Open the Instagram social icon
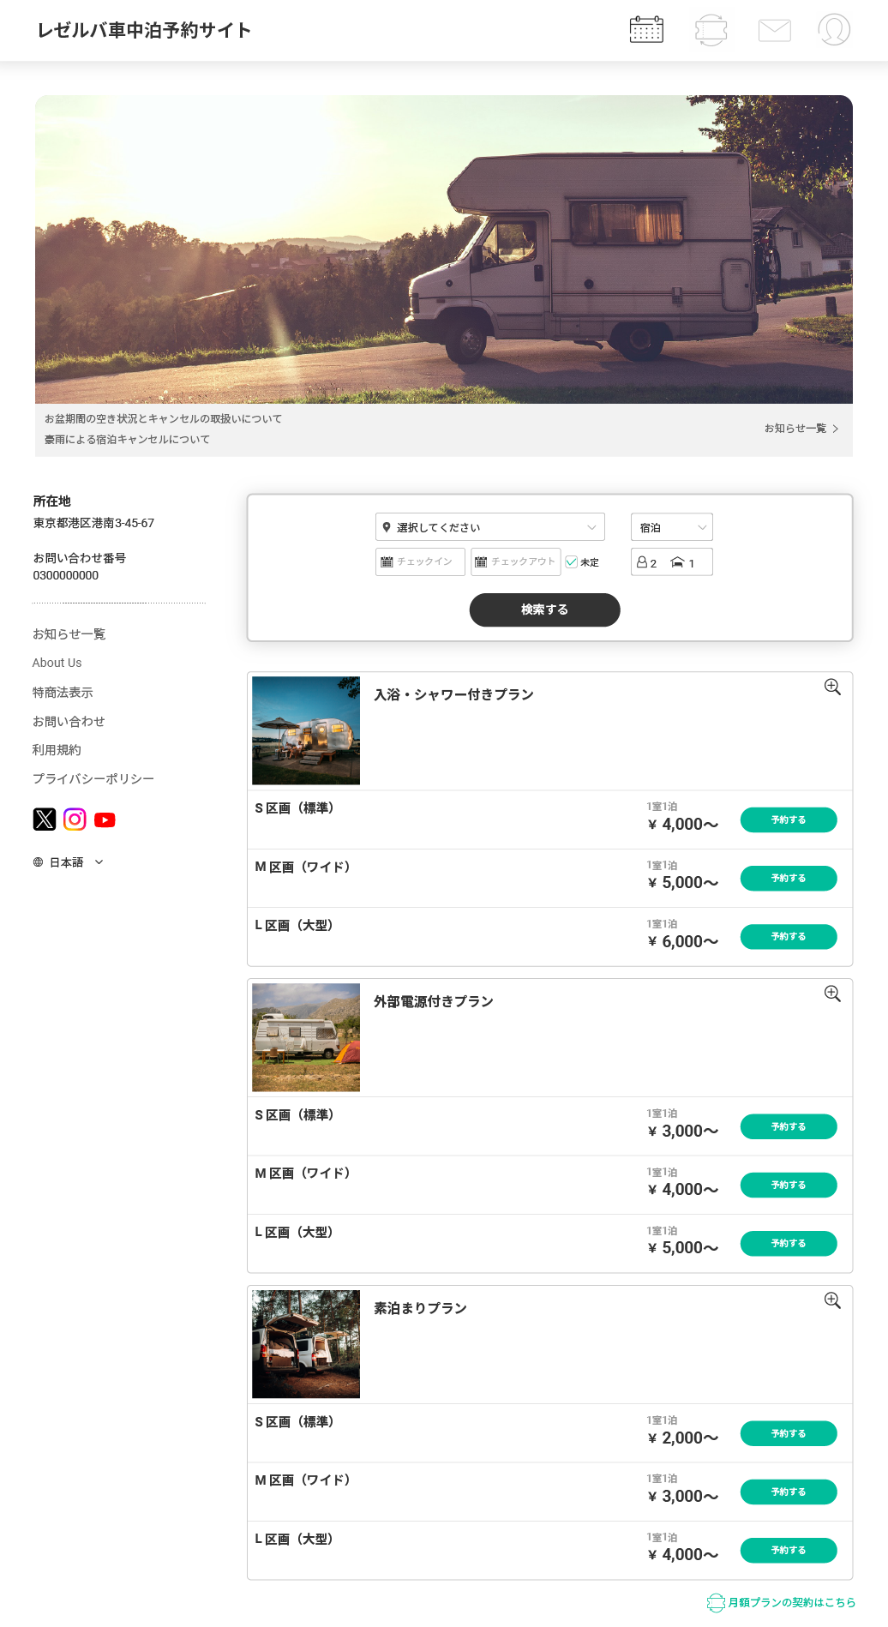This screenshot has height=1627, width=888. click(75, 820)
